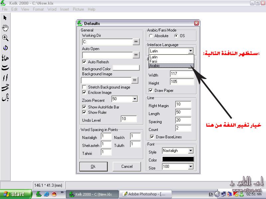Click the paper Width field
266x199 pixels.
coord(182,74)
